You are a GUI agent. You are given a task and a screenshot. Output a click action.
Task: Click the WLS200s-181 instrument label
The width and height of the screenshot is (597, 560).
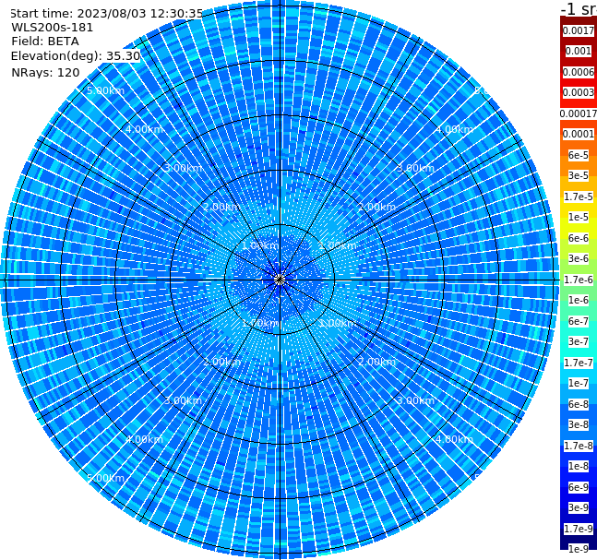pos(53,28)
